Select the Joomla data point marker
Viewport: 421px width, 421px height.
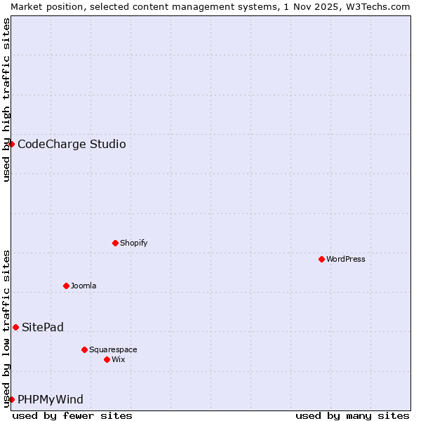point(66,286)
